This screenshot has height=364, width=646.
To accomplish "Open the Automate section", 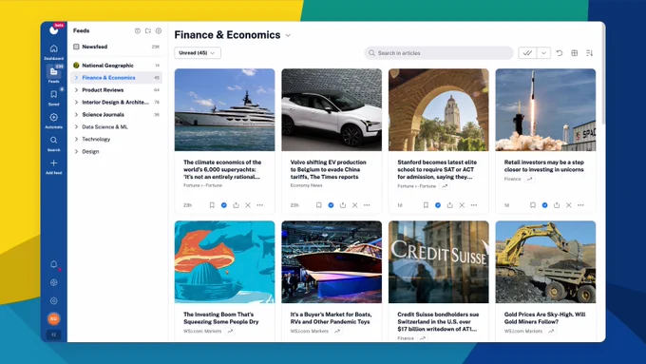I will click(53, 118).
